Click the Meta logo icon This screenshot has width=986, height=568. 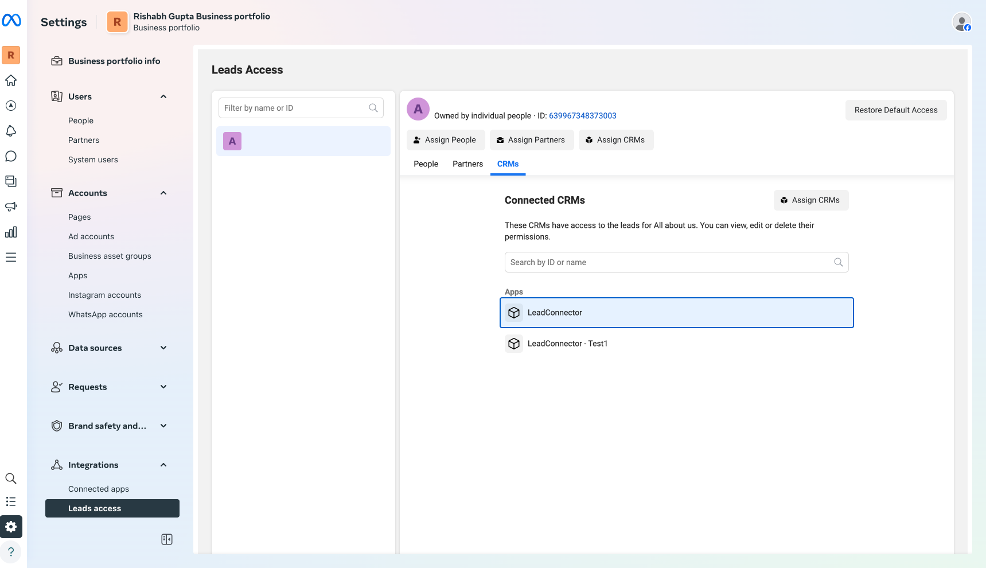11,21
